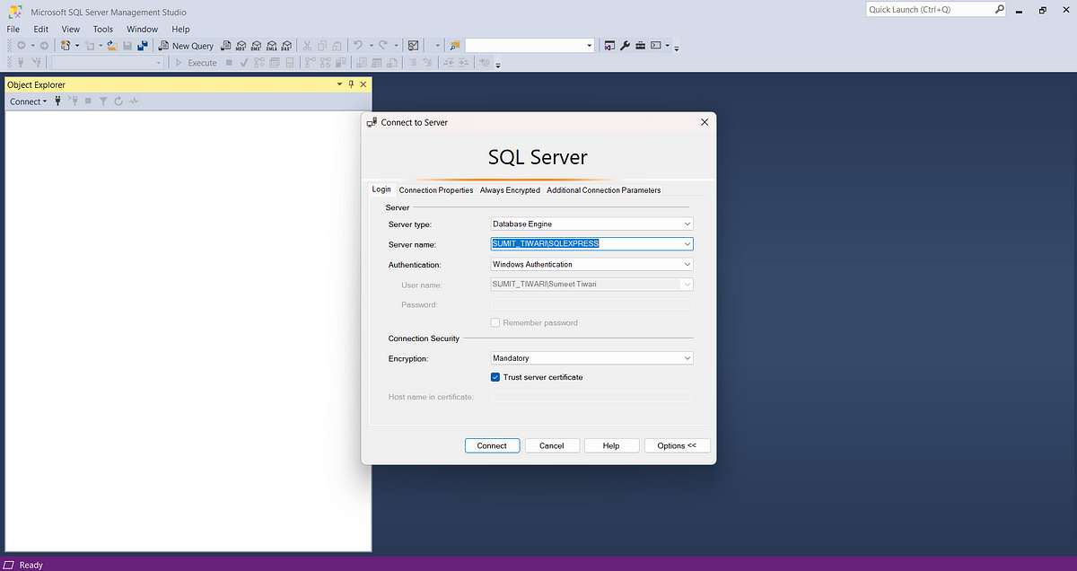The image size is (1077, 571).
Task: Expand the search combo box in the main toolbar
Action: [590, 45]
